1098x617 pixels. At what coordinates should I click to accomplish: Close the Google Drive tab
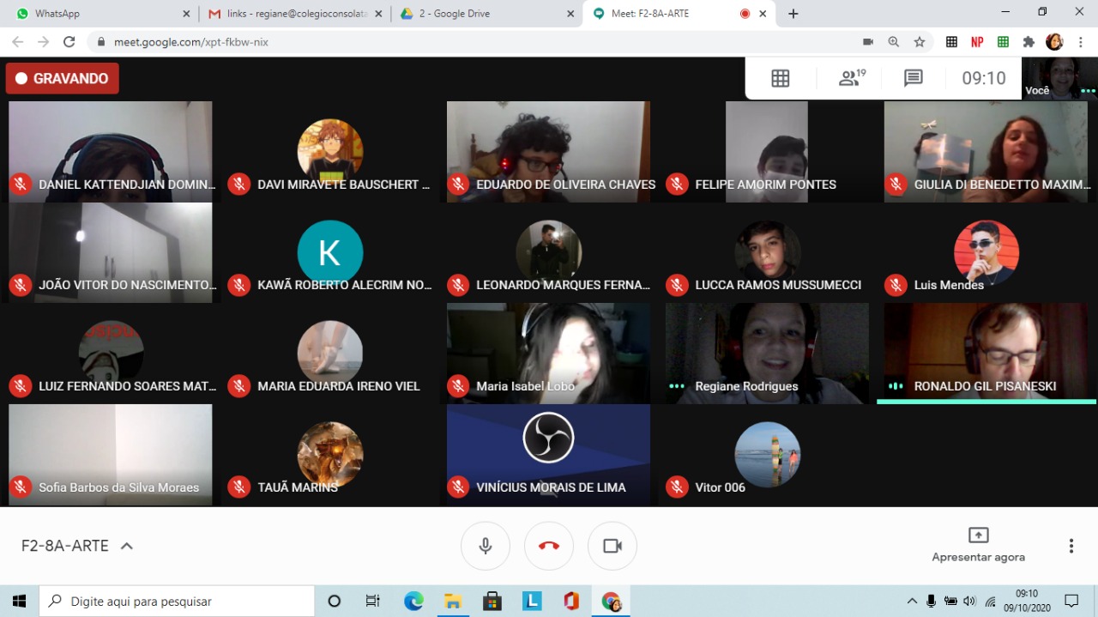[571, 14]
